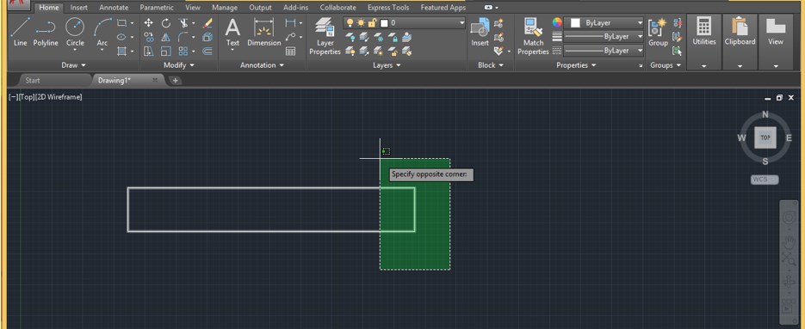Click the Explode tool icon
The image size is (805, 329).
(207, 37)
